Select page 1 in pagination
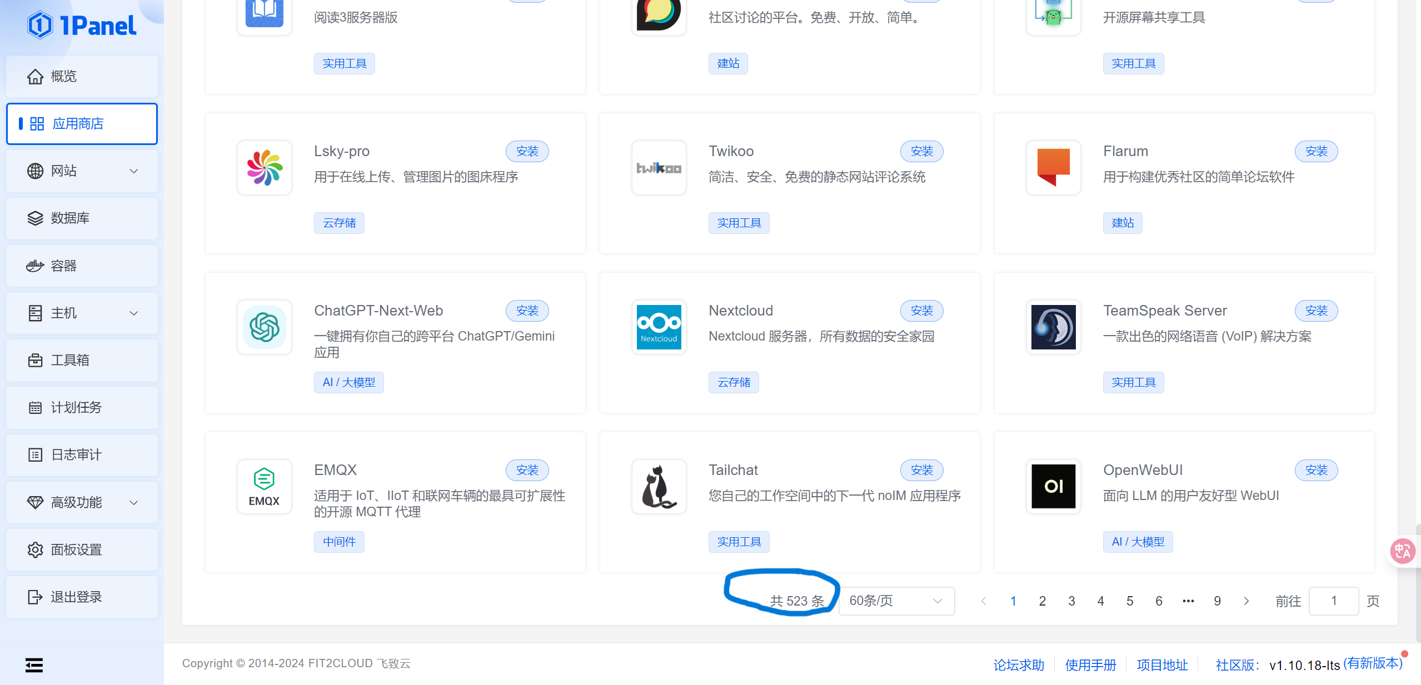1421x685 pixels. click(1013, 601)
